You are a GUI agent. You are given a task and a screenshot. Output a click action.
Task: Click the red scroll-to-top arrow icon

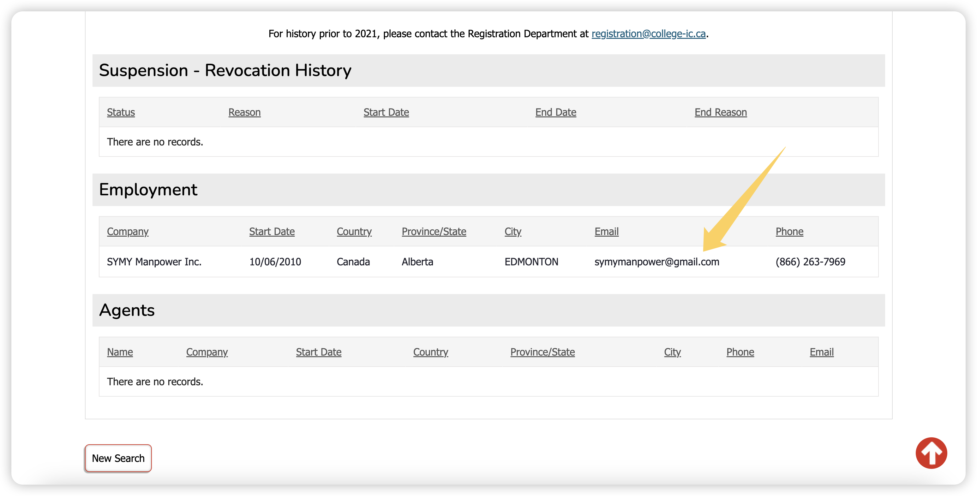(x=931, y=453)
